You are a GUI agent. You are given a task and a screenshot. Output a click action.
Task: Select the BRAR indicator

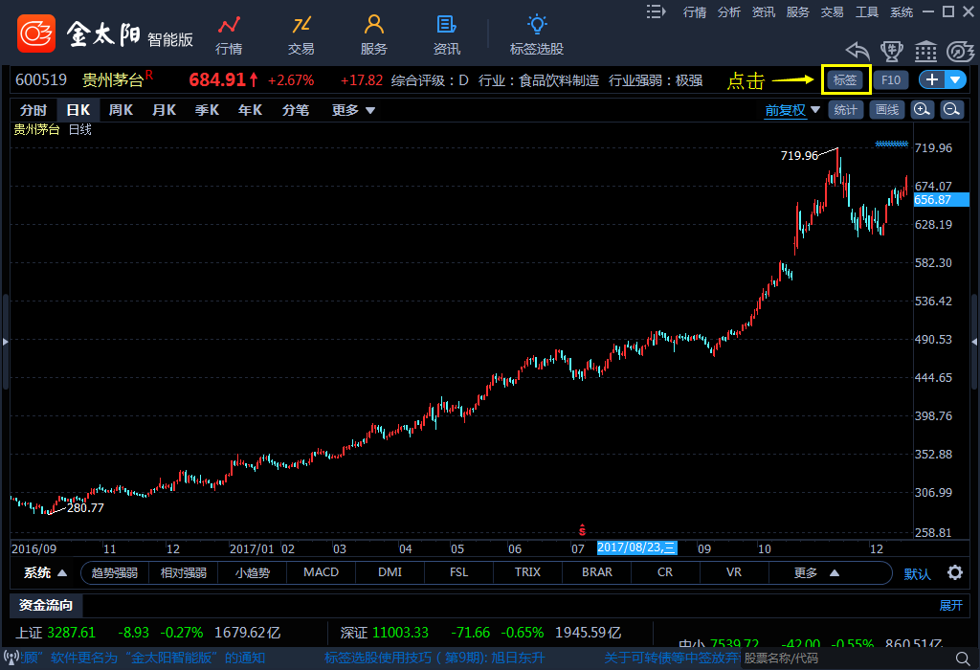597,572
